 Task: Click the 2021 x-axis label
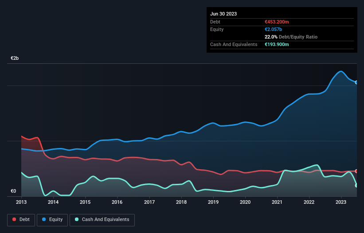coord(277,202)
